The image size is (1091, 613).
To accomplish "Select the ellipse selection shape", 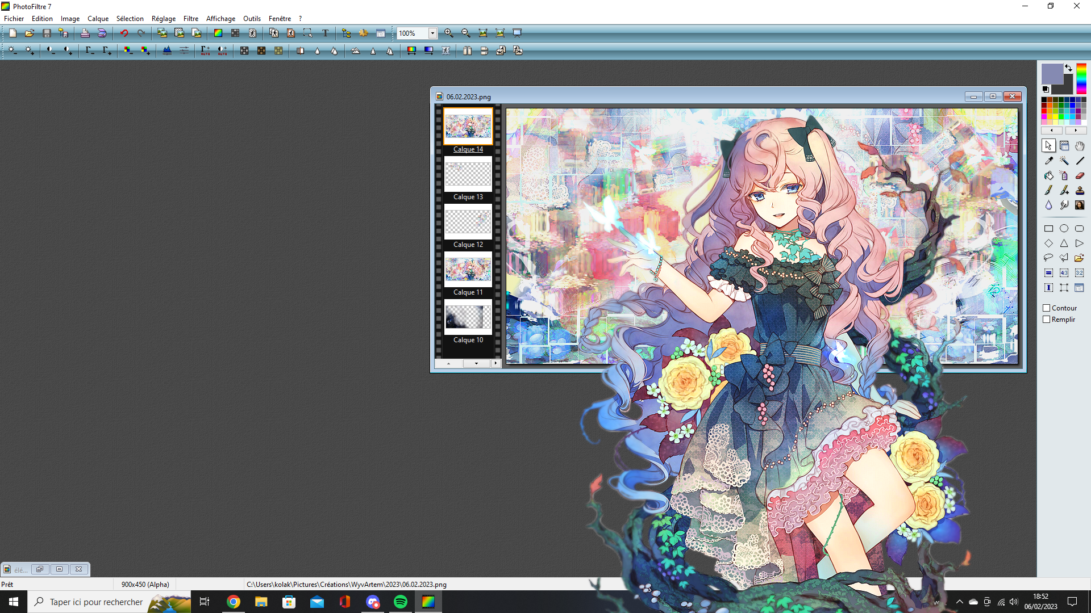I will pos(1064,228).
